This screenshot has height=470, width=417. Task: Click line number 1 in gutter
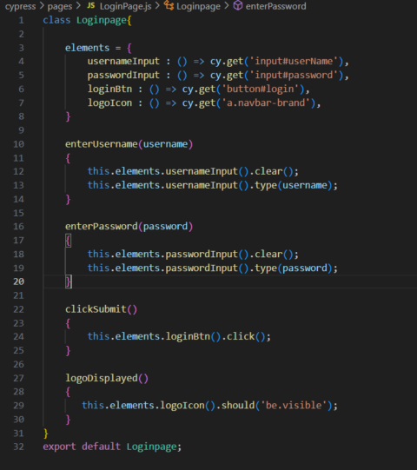coord(21,20)
